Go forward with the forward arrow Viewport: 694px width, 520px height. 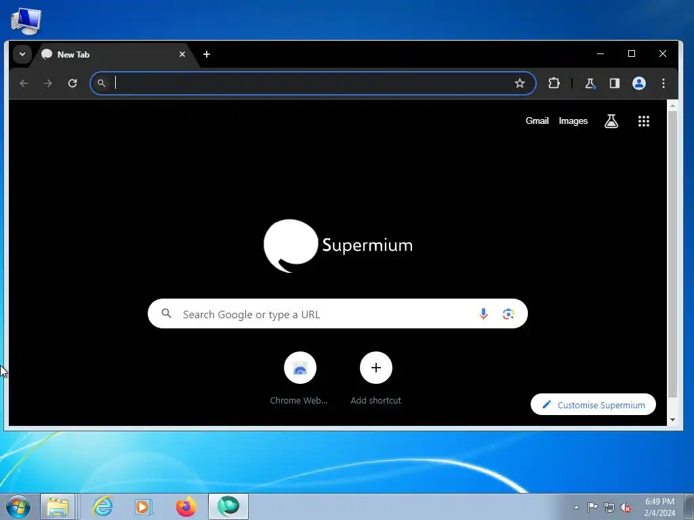[x=48, y=83]
